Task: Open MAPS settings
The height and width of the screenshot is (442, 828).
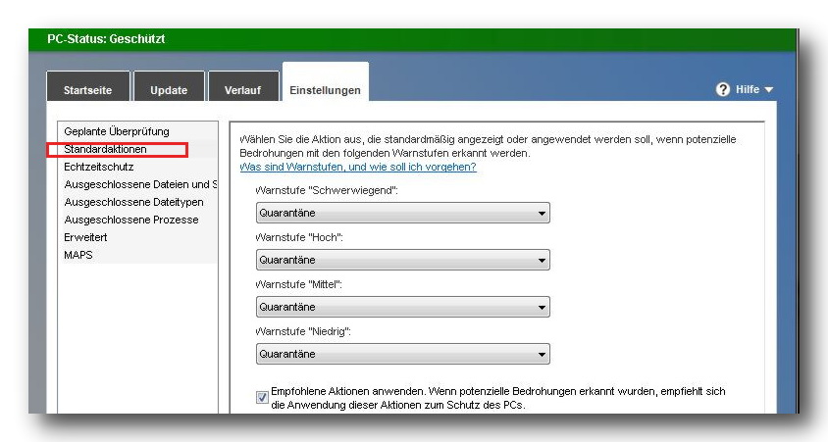Action: [x=78, y=255]
